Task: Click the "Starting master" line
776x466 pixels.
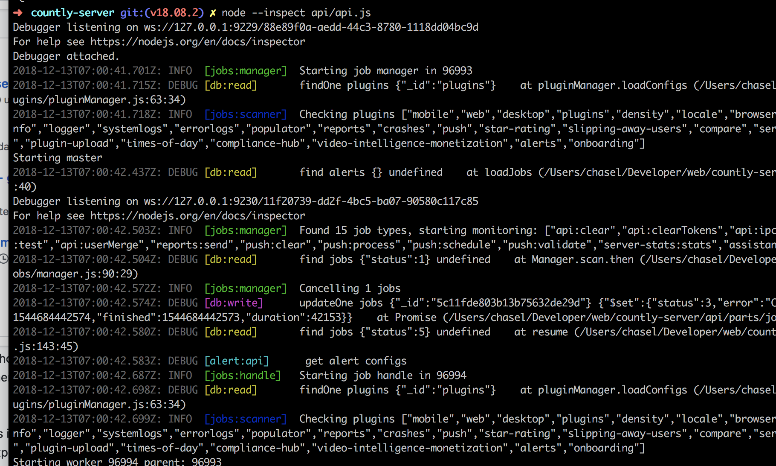Action: coord(58,158)
